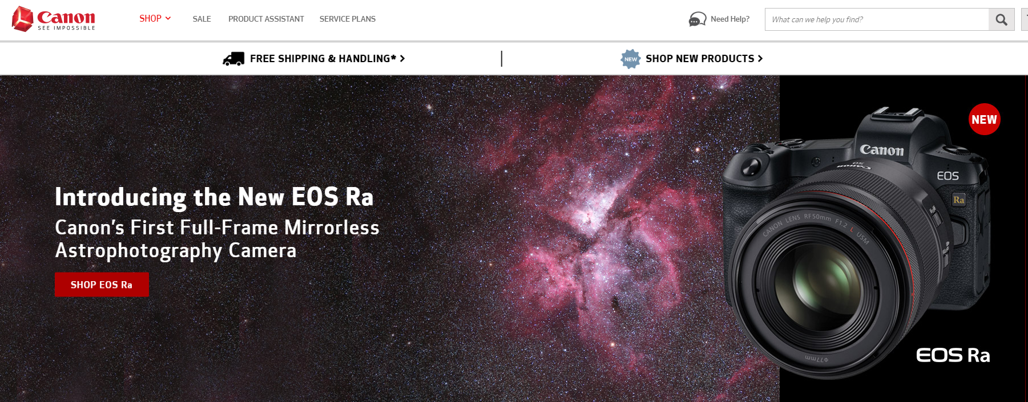Click the Canon logo

54,19
